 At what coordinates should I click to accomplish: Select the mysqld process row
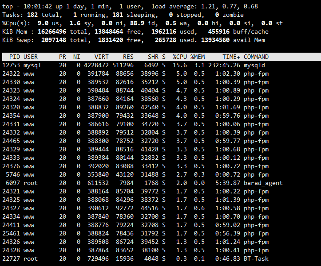click(x=134, y=66)
